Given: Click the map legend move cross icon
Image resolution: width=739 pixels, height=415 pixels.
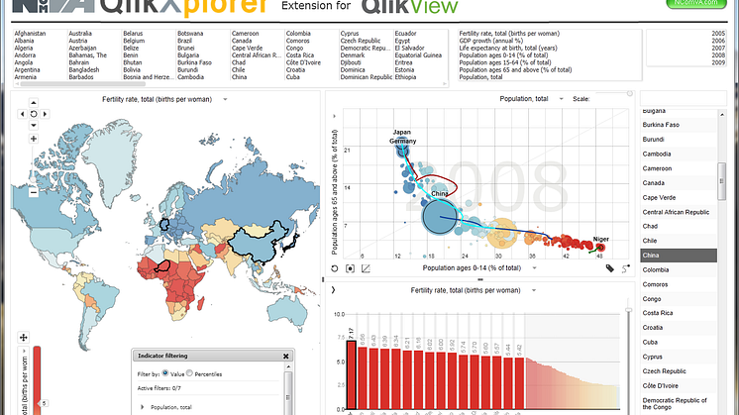Looking at the screenshot, I should [21, 338].
